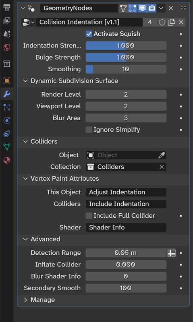
Task: Adjust the Bulge Strength slider
Action: coord(126,58)
